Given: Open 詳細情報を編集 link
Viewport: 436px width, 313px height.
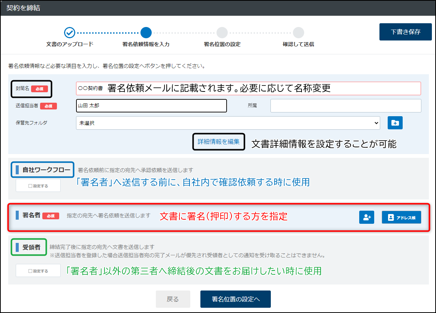Looking at the screenshot, I should coord(218,142).
